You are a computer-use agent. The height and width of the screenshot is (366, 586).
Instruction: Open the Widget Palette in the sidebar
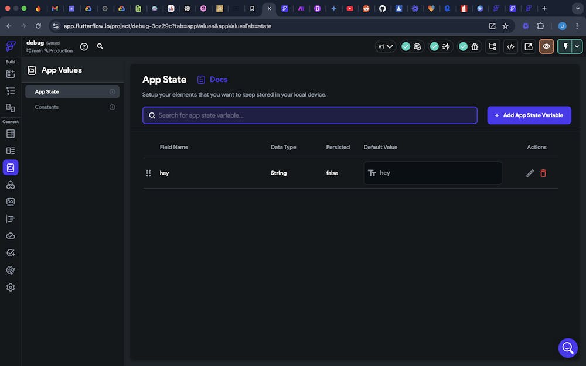pos(10,74)
